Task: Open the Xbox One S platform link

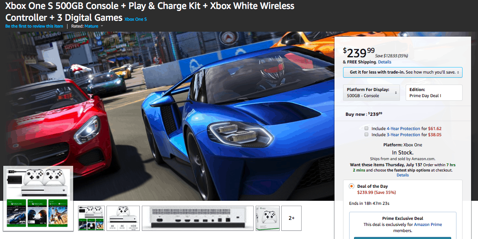Action: (x=136, y=19)
